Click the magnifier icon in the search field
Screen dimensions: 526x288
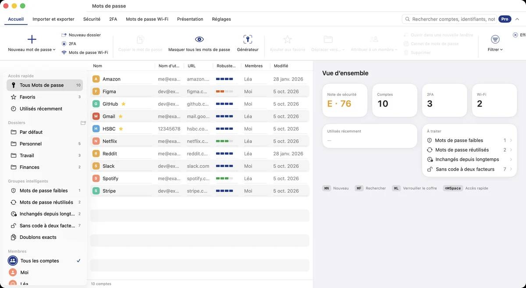[x=408, y=19]
